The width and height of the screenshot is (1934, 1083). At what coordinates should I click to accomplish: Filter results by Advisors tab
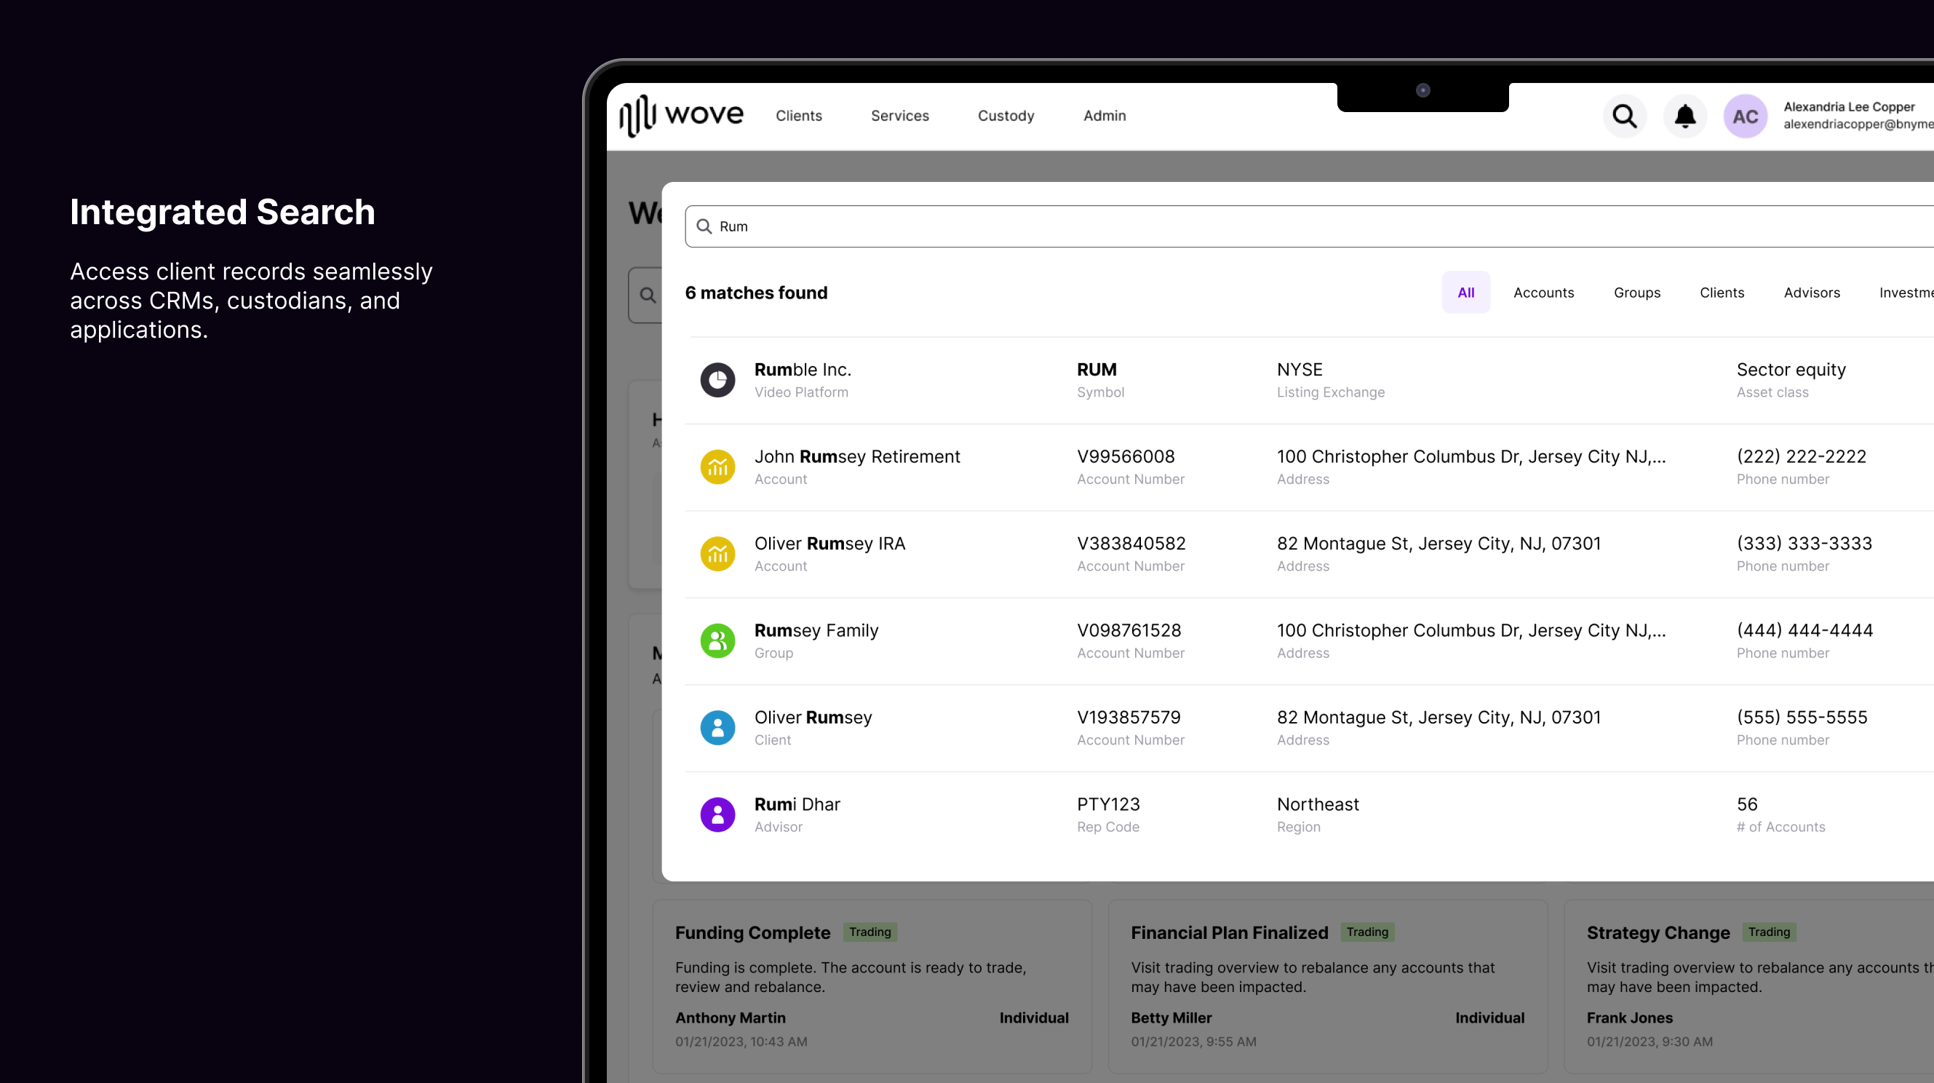(x=1812, y=293)
